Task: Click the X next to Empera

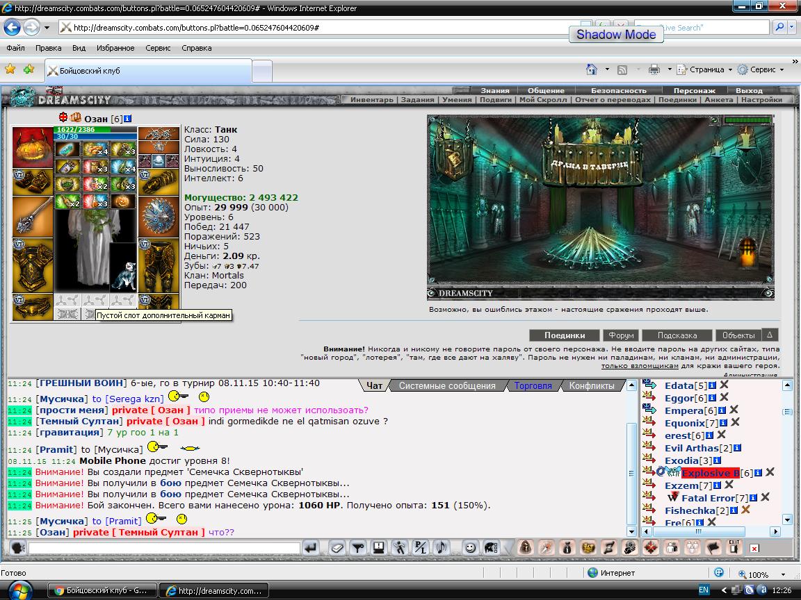Action: click(734, 410)
